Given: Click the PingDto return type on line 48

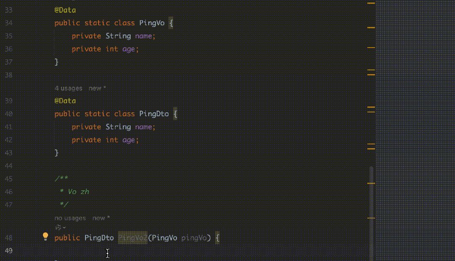Looking at the screenshot, I should click(x=99, y=238).
